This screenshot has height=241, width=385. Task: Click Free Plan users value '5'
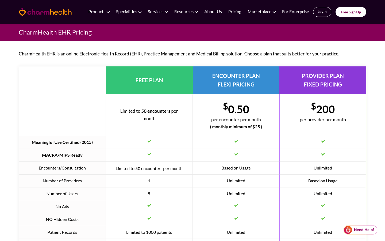[x=149, y=194]
